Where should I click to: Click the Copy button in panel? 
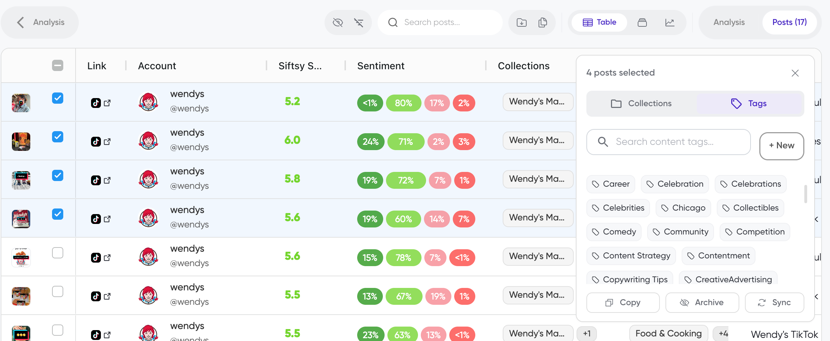pyautogui.click(x=623, y=302)
